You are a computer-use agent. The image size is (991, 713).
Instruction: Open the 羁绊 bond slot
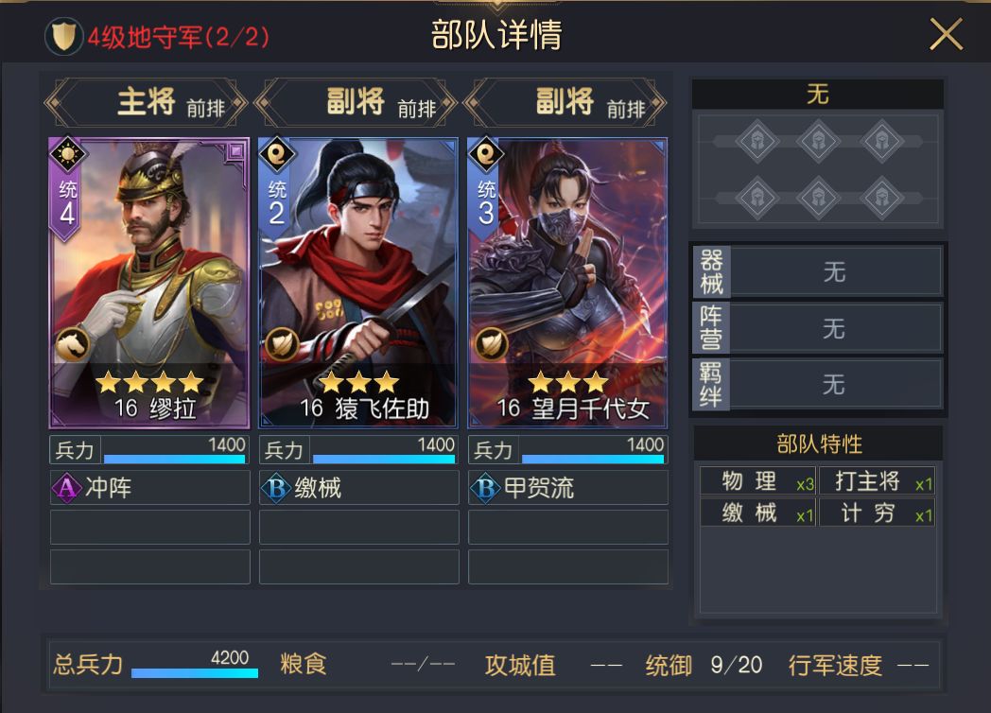point(818,384)
